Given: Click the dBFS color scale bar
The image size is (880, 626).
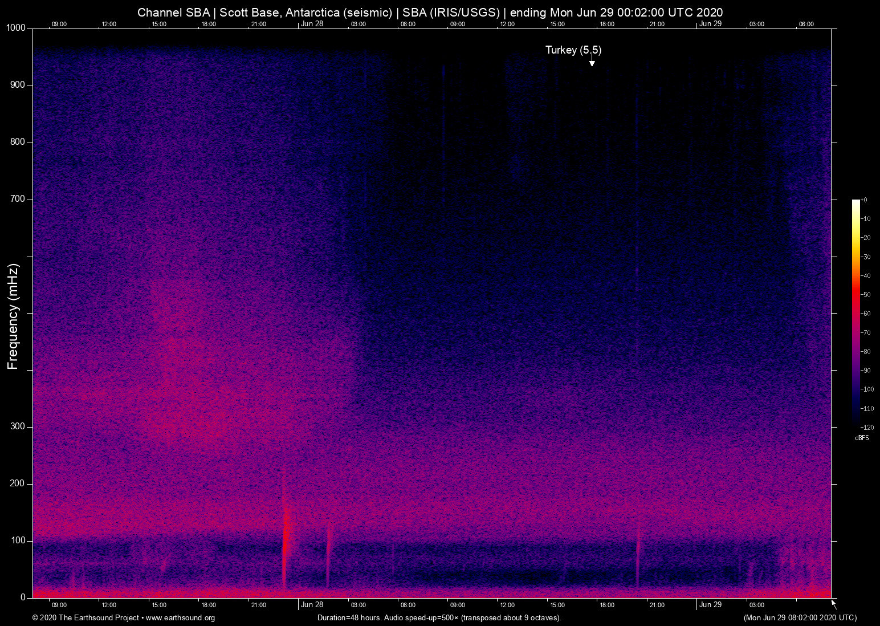Looking at the screenshot, I should (855, 312).
